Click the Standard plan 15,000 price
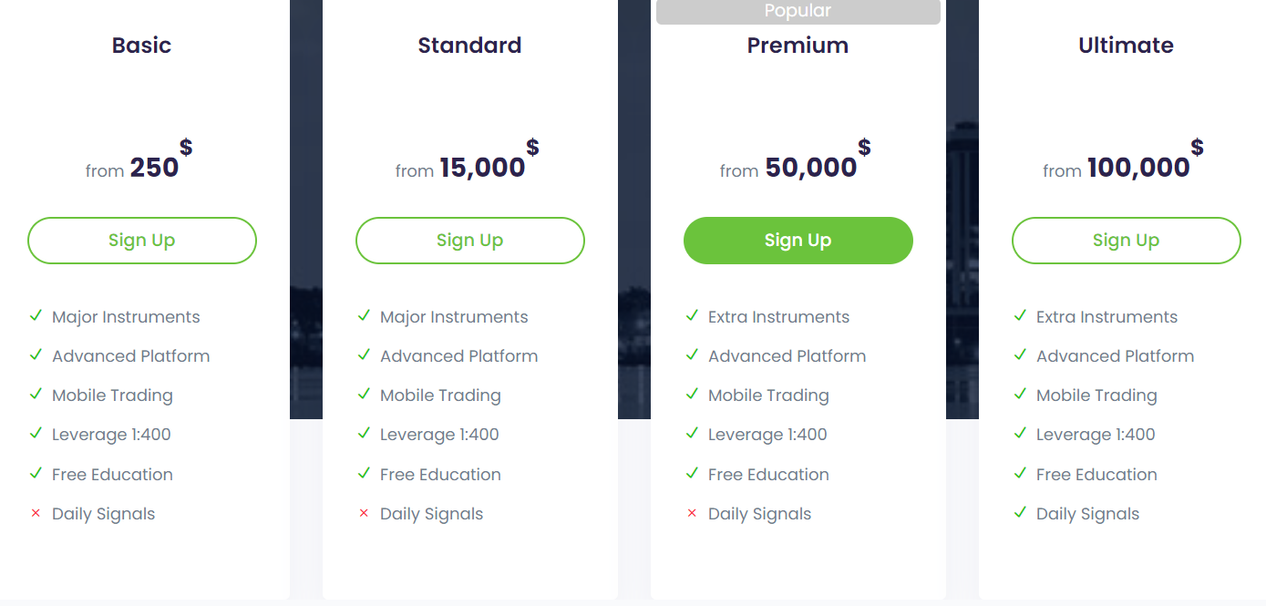The image size is (1266, 606). [x=482, y=168]
